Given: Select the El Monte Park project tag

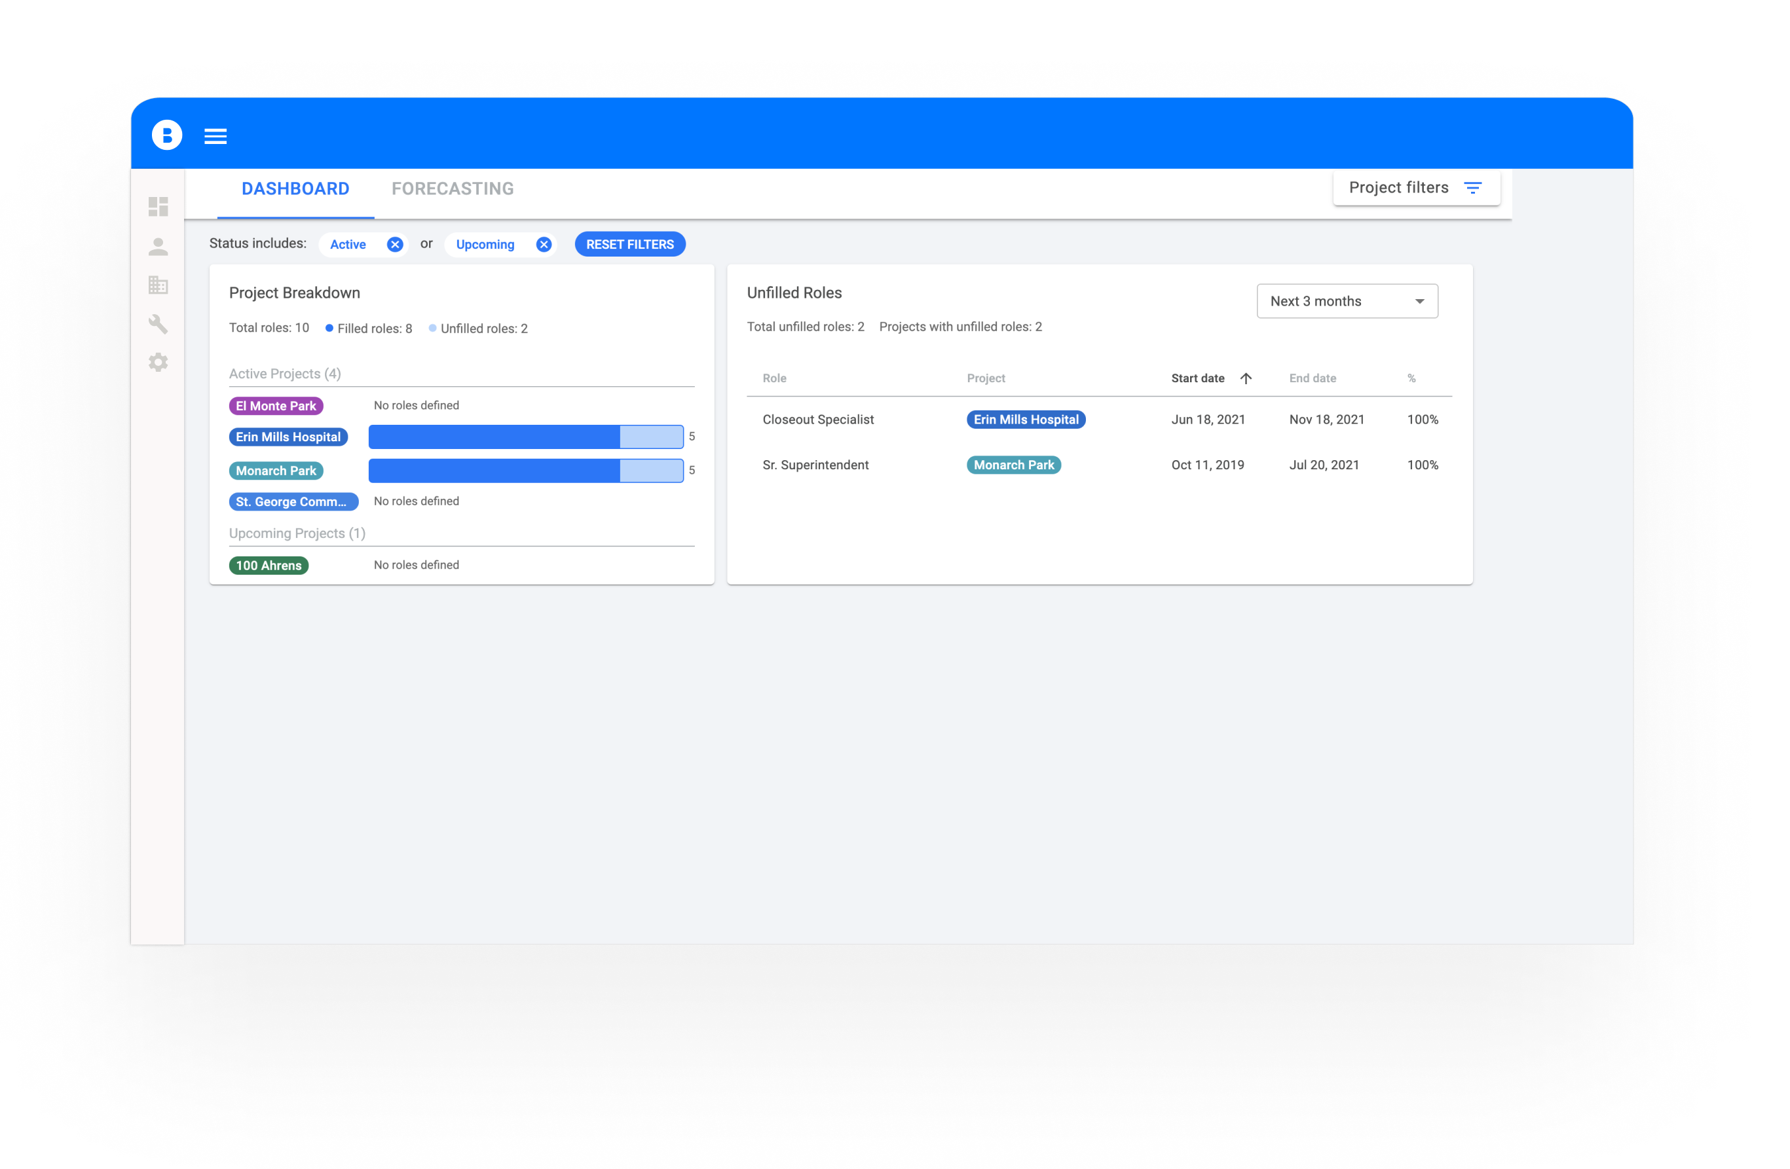Looking at the screenshot, I should point(276,406).
